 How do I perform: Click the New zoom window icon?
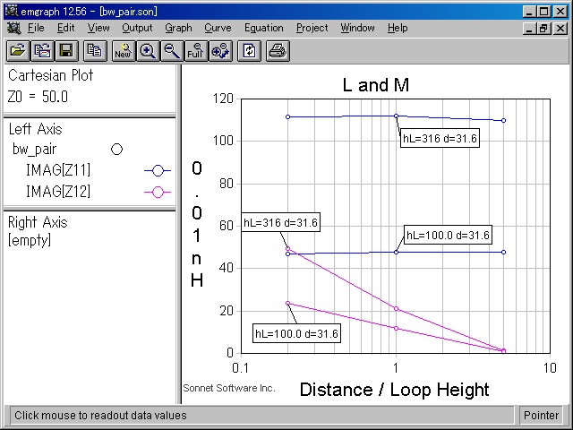pos(124,51)
